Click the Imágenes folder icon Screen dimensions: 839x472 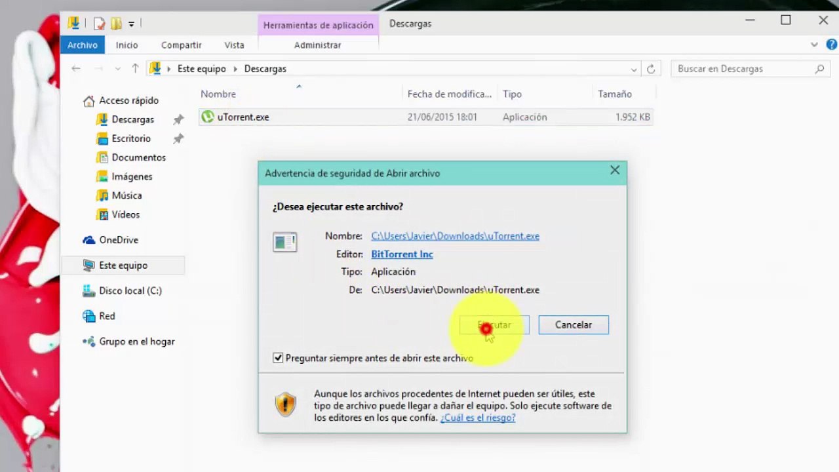tap(102, 177)
